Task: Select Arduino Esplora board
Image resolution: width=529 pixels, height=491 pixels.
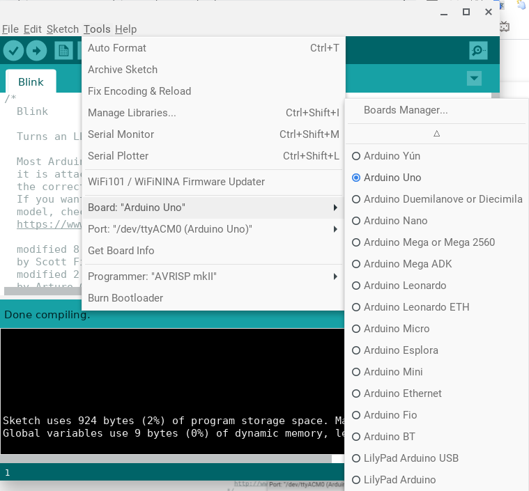Action: (x=436, y=350)
